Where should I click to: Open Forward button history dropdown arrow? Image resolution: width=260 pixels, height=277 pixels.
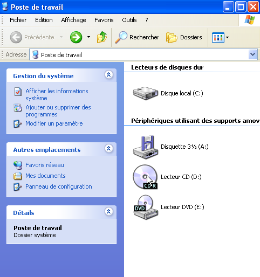88,37
